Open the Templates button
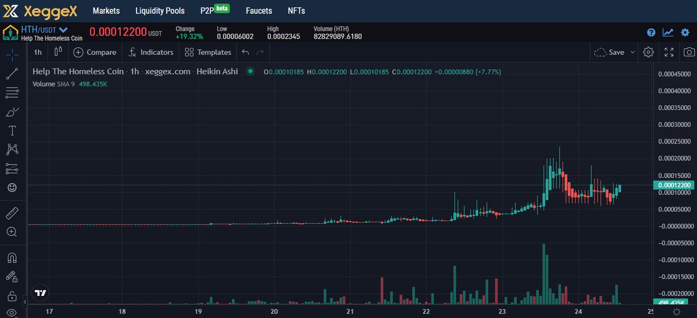 pos(208,52)
